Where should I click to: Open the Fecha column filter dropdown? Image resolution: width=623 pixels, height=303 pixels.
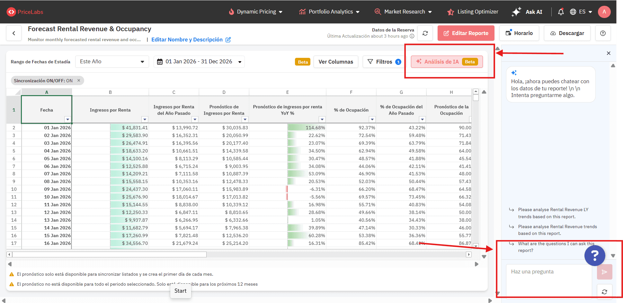pyautogui.click(x=67, y=120)
